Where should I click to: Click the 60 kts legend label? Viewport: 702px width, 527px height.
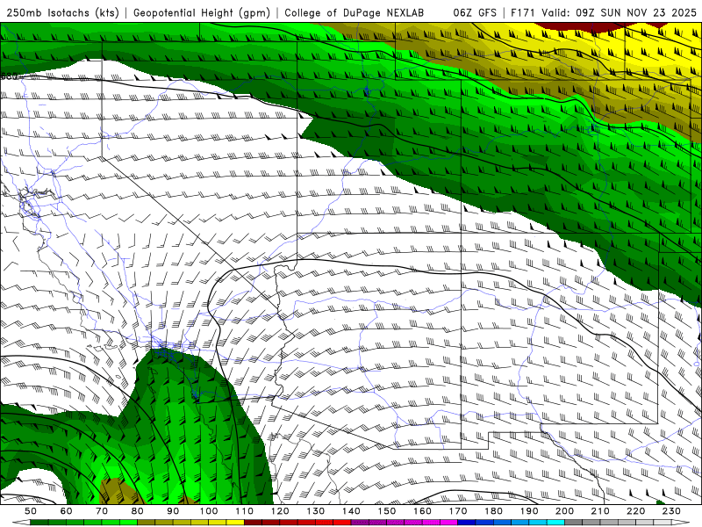(66, 511)
